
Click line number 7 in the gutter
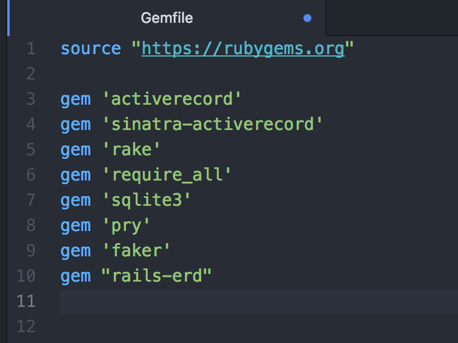coord(31,200)
